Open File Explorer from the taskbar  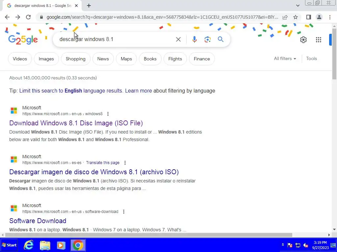coord(45,245)
